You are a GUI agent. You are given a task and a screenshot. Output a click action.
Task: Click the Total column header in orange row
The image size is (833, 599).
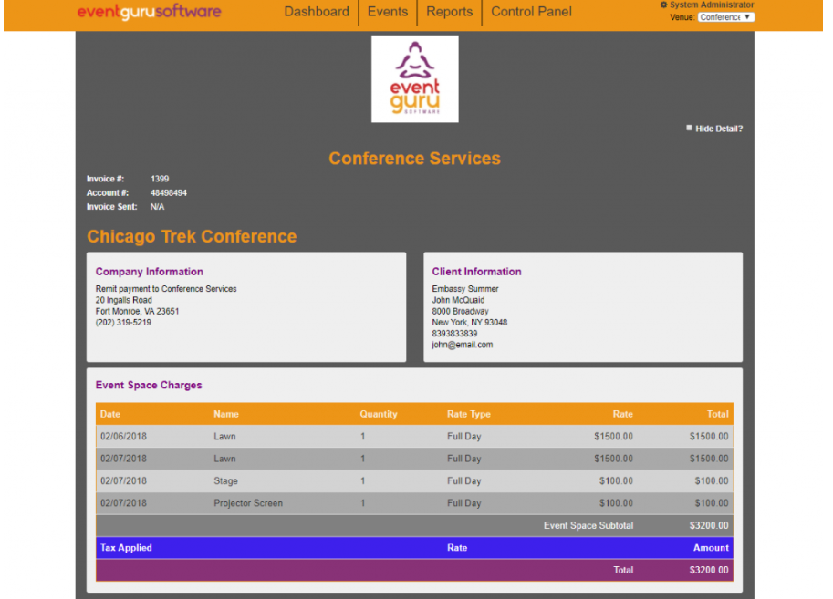[718, 414]
